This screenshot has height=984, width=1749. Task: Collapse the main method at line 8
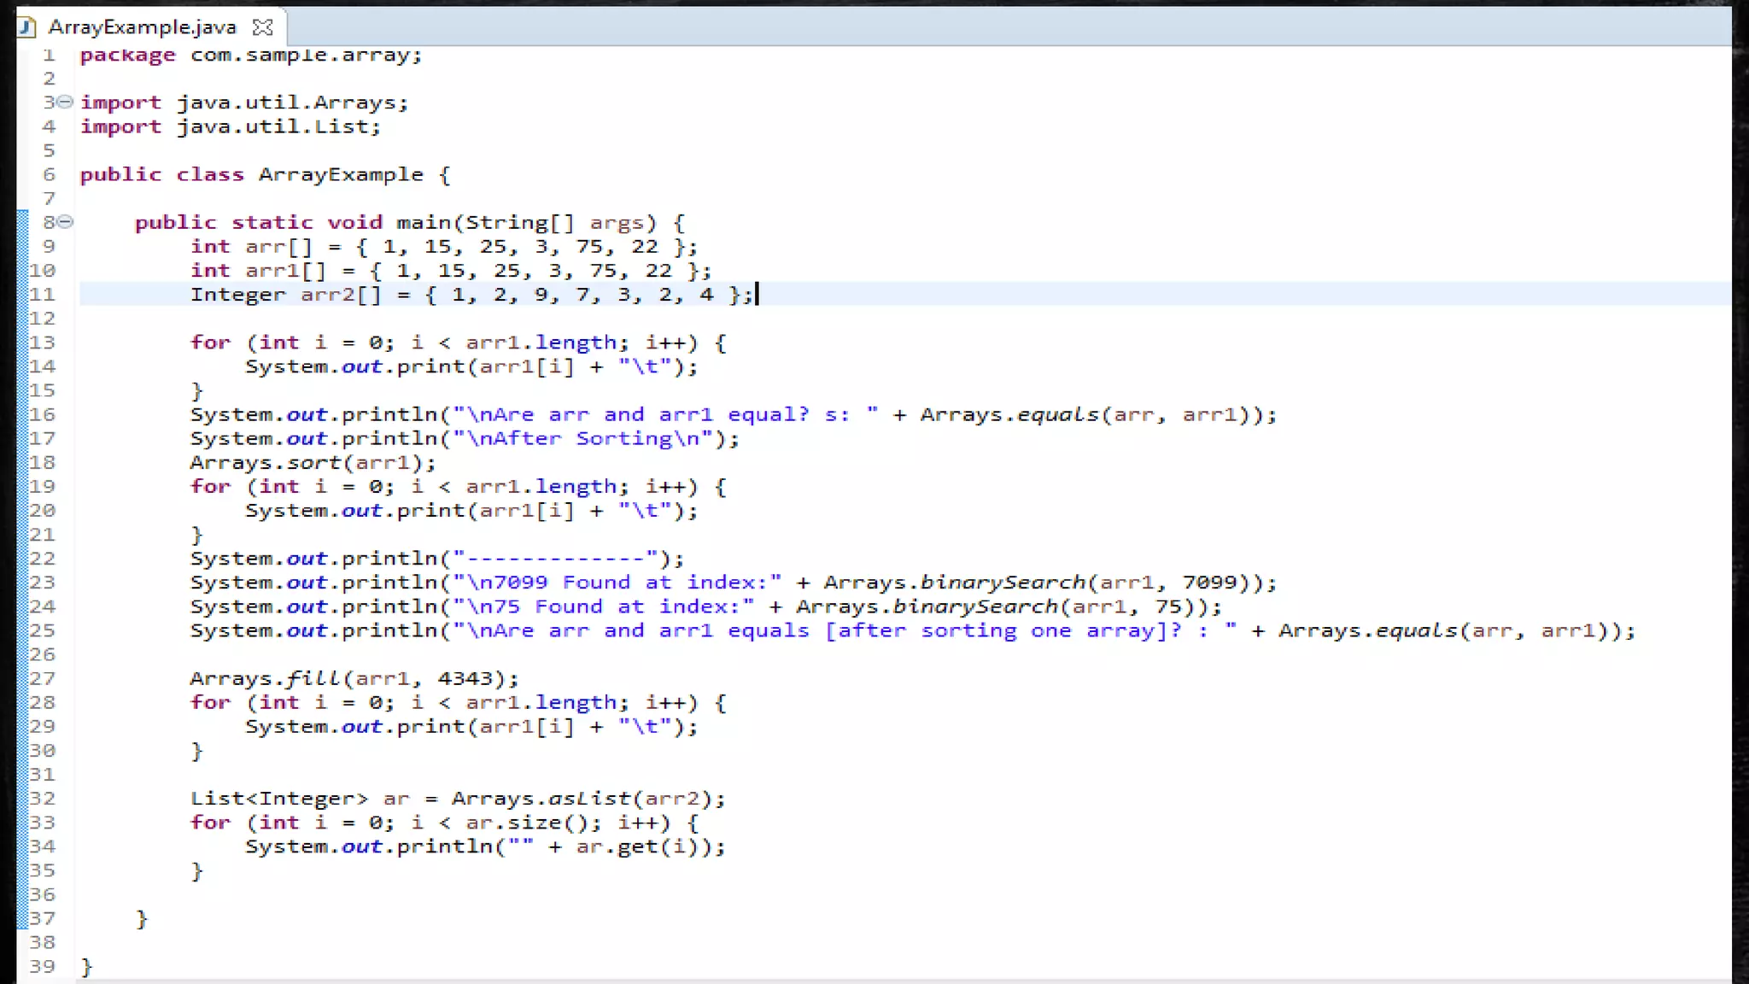pyautogui.click(x=65, y=222)
